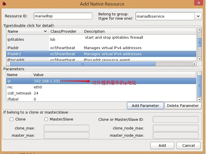Click the master_max field
The width and height of the screenshot is (206, 154).
click(67, 135)
